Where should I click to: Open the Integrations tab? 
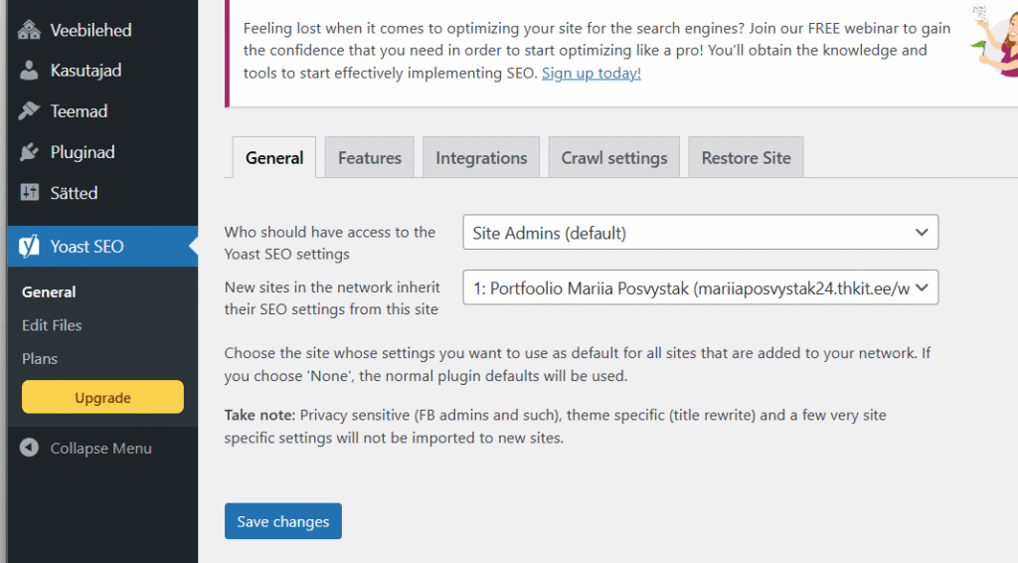pos(481,158)
